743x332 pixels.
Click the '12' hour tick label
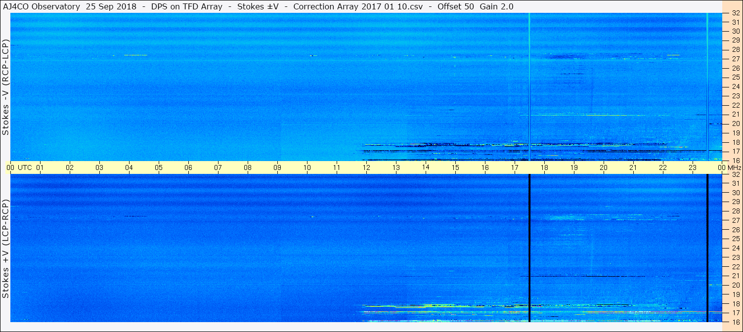(366, 167)
